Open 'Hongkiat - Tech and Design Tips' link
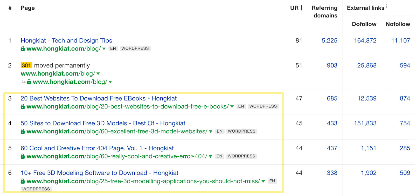Image resolution: width=415 pixels, height=196 pixels. pyautogui.click(x=66, y=40)
